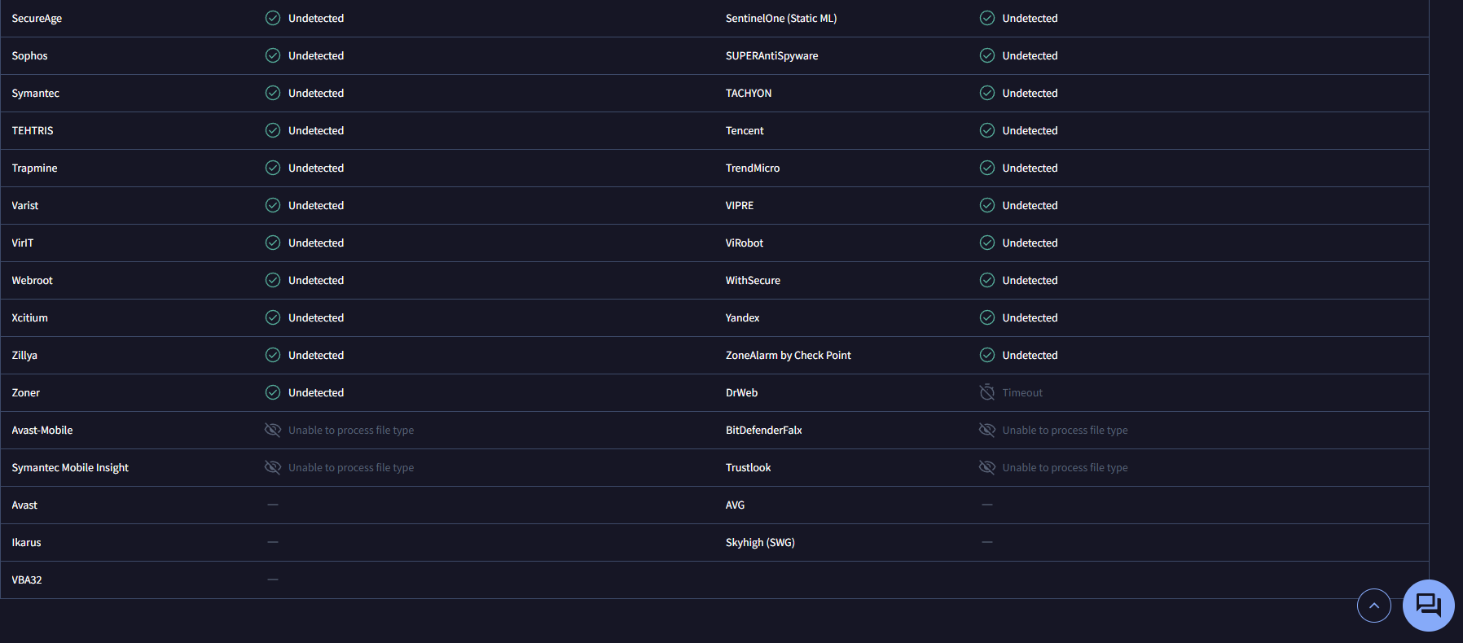Click the BitDefenderFalx crossed-eye icon

[987, 430]
